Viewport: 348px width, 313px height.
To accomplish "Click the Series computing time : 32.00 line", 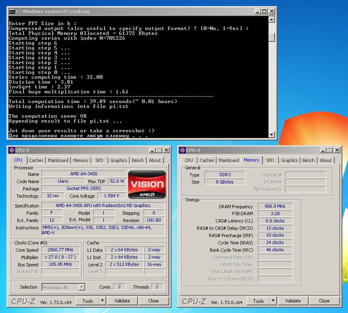I will (x=56, y=77).
